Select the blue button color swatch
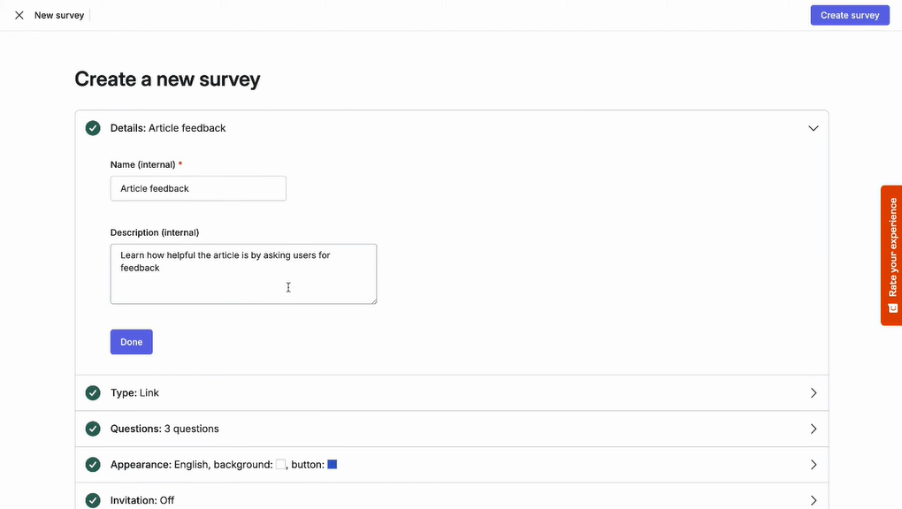The height and width of the screenshot is (509, 902). pos(332,463)
